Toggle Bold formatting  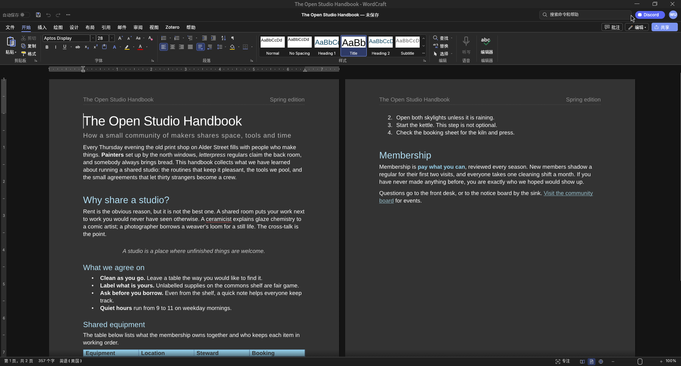point(47,47)
